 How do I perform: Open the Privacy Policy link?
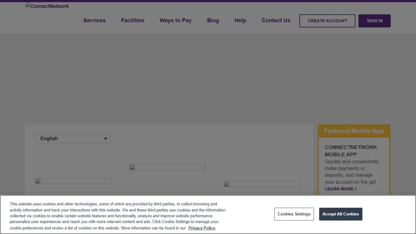coord(202,228)
